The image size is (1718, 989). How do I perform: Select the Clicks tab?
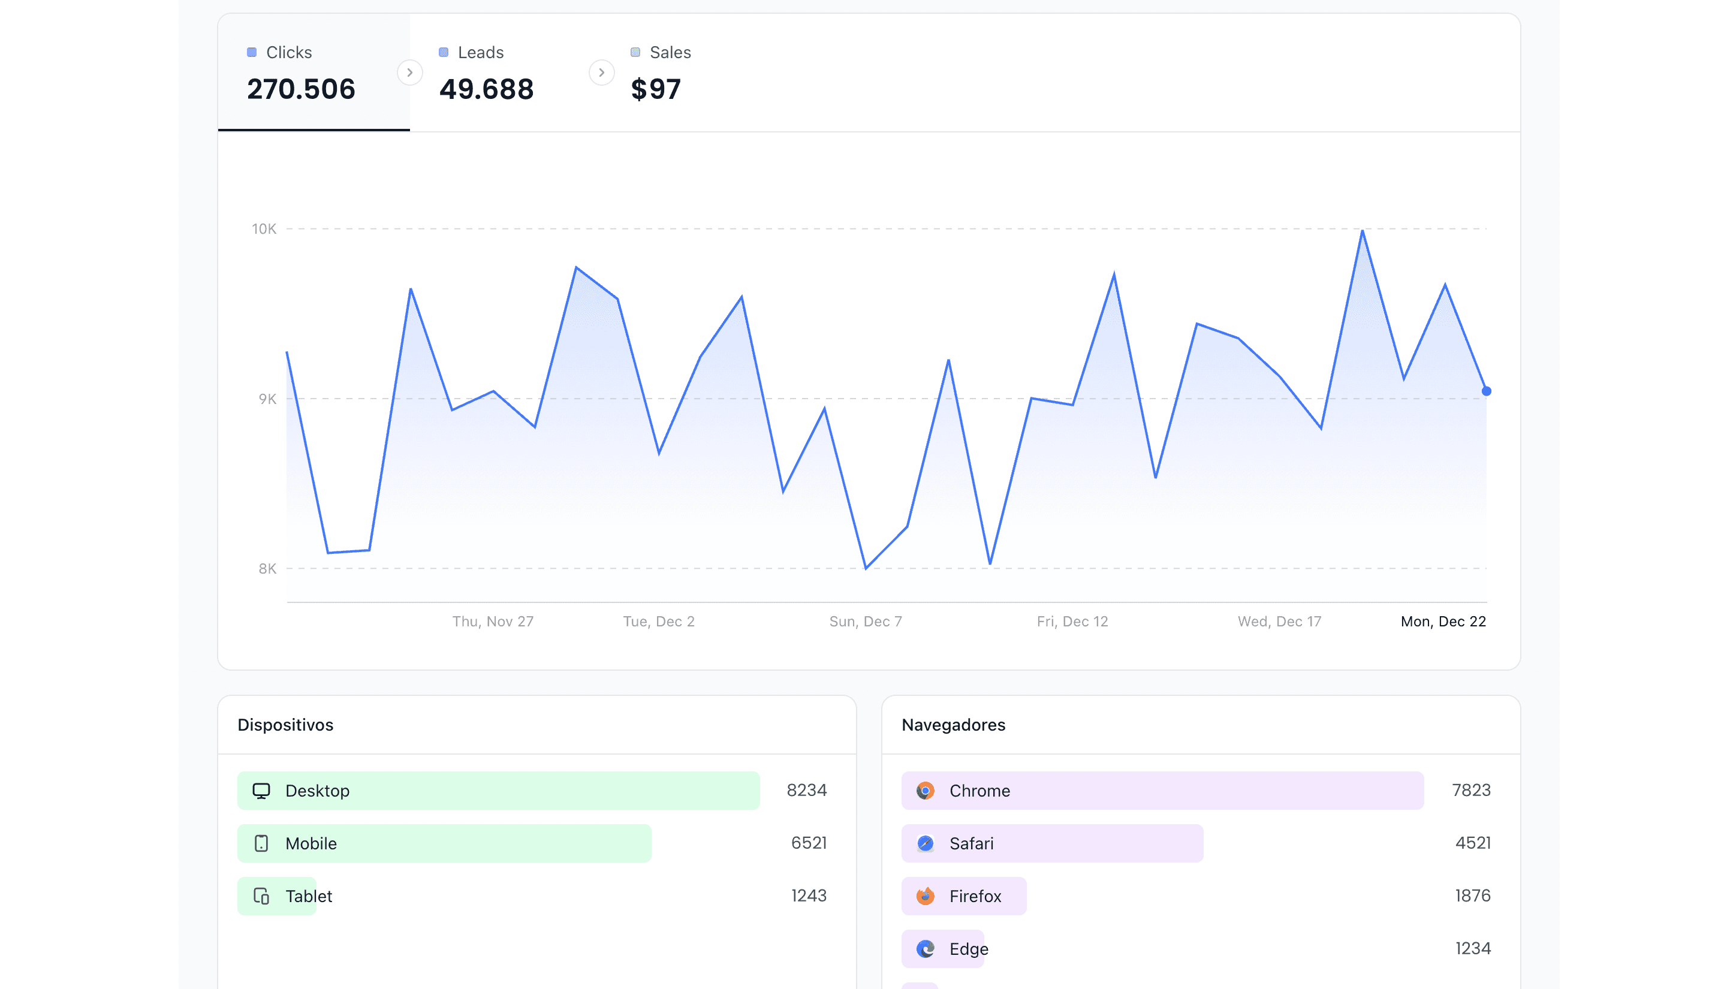(x=314, y=73)
